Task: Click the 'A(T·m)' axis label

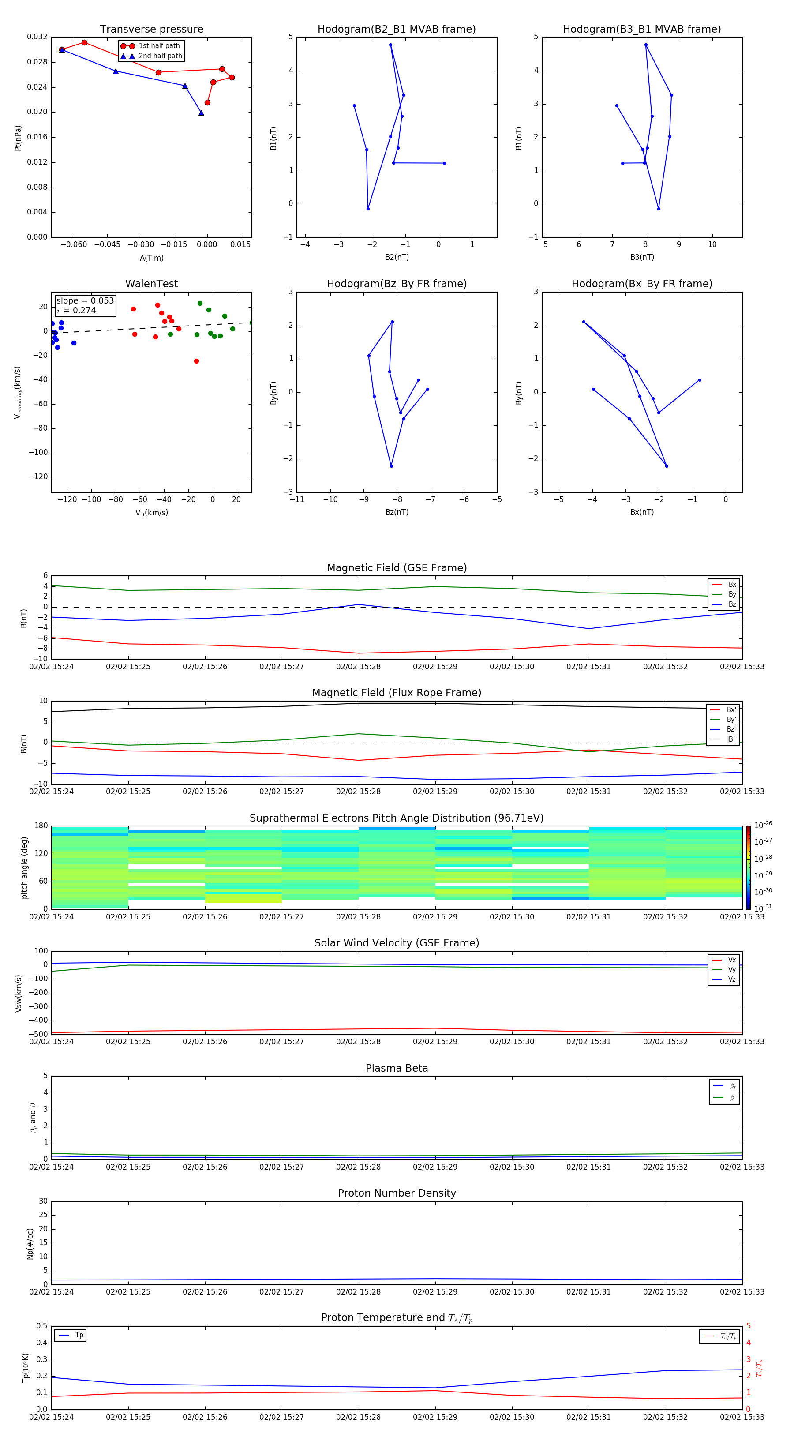Action: coord(151,258)
